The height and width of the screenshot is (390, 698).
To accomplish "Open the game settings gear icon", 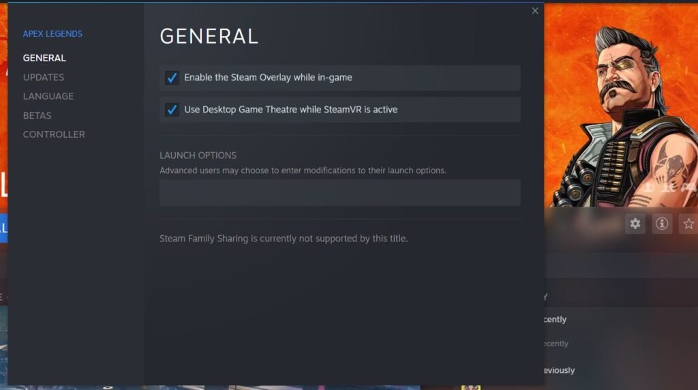I will pyautogui.click(x=635, y=224).
